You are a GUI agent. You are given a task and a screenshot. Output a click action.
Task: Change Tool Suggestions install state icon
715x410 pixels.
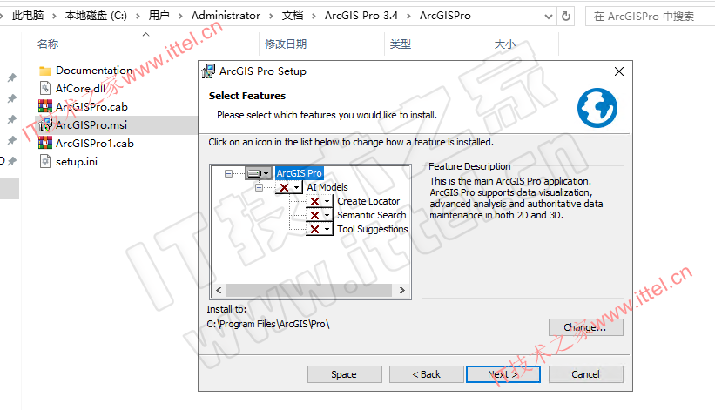tap(320, 229)
